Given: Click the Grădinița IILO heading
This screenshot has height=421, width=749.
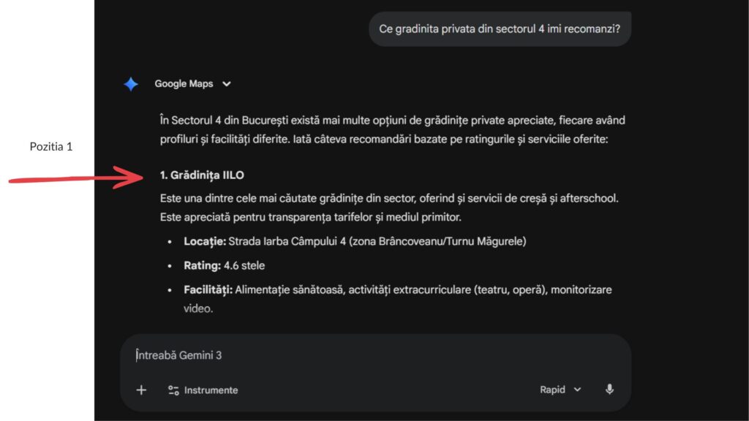Looking at the screenshot, I should point(202,175).
